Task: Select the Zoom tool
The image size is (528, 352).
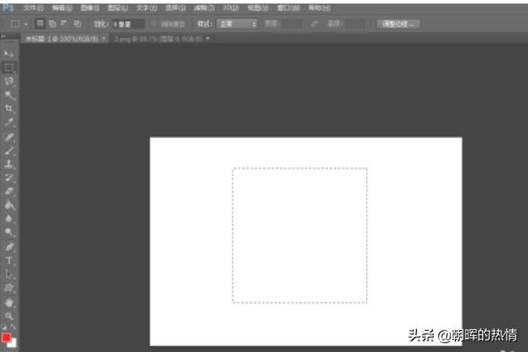Action: coord(9,316)
